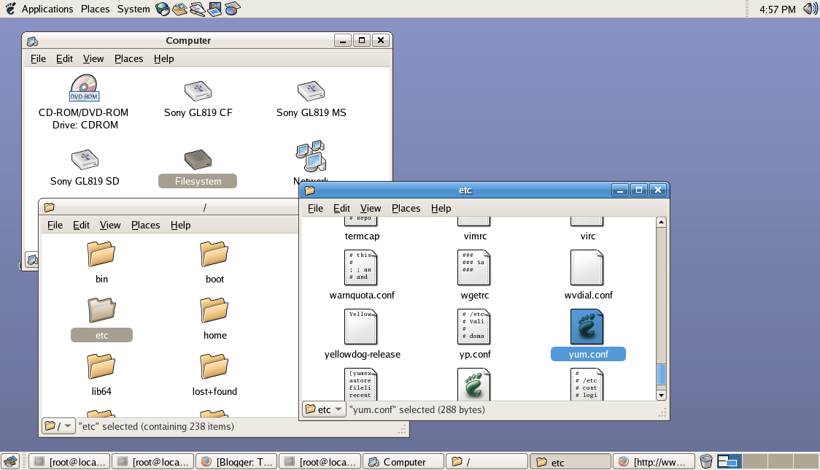
Task: Select the wvdial.conf file icon
Action: [587, 267]
